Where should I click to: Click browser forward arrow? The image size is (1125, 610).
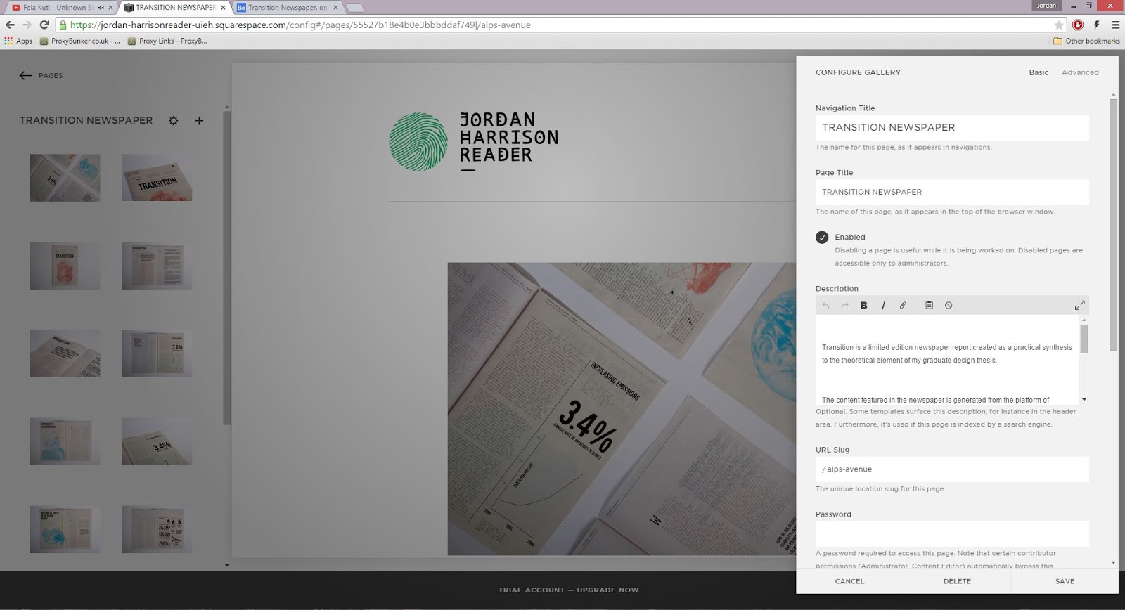tap(27, 25)
